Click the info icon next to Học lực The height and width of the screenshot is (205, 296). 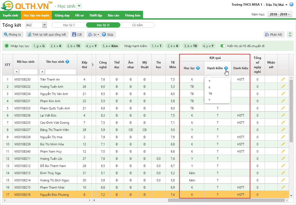[x=198, y=68]
